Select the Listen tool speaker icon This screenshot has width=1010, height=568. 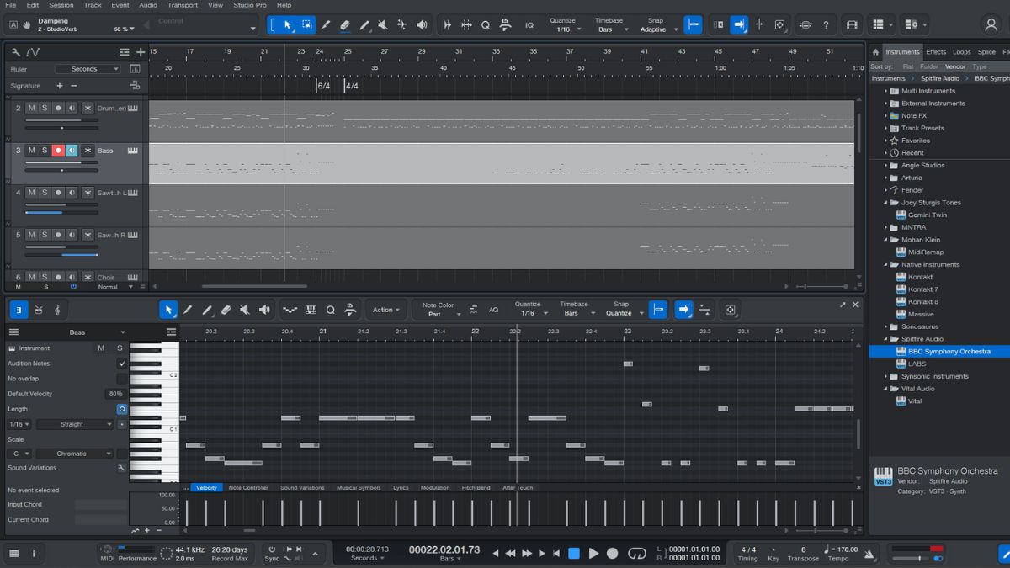(265, 310)
